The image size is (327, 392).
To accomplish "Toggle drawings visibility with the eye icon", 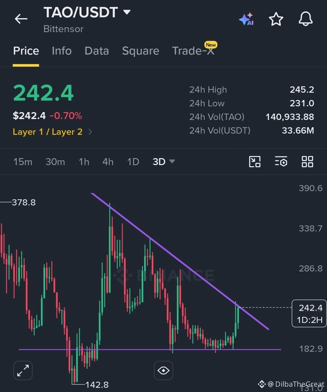I will (x=163, y=370).
